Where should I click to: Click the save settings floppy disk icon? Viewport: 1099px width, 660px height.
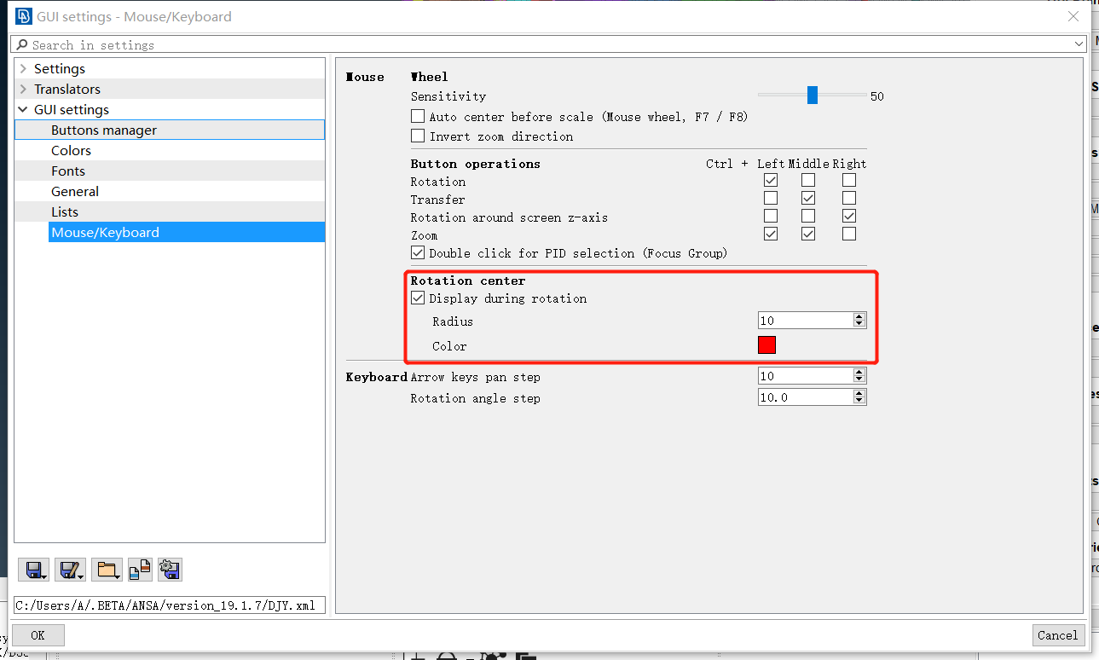[x=32, y=570]
